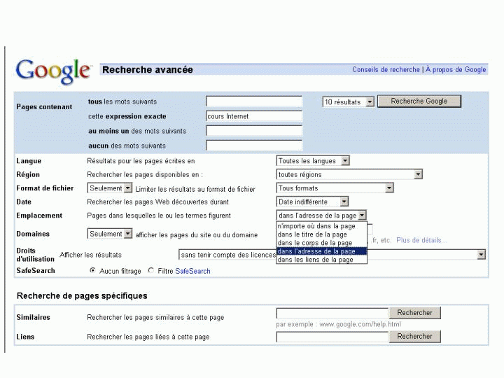Screen dimensions: 504x378
Task: Click the 'par exemple : www.google.com/help.html' text
Action: pyautogui.click(x=339, y=324)
